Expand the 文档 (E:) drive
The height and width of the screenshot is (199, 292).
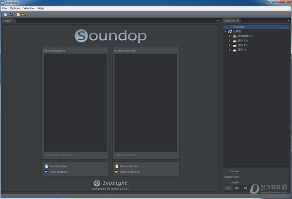229,45
